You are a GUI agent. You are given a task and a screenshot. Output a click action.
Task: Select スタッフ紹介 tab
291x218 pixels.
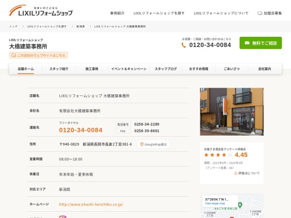(x=59, y=69)
